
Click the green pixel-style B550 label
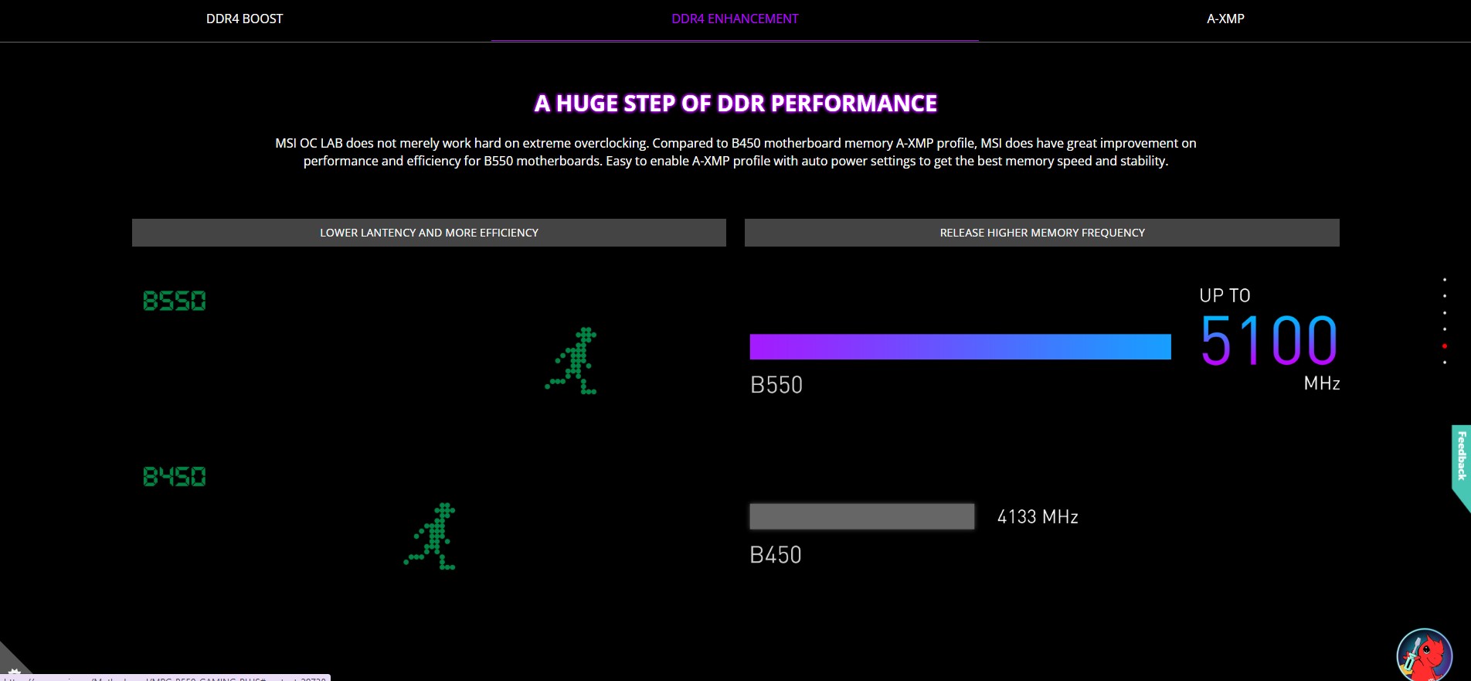[x=175, y=301]
